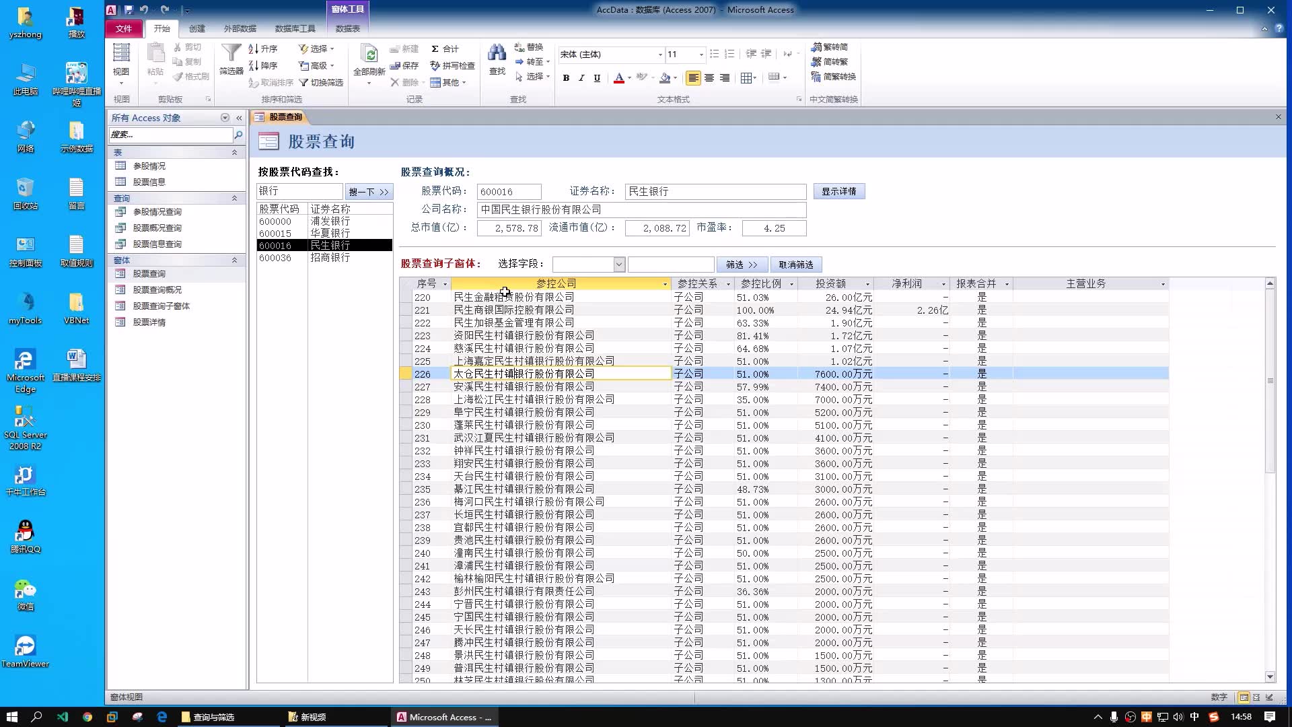Click the save icon in quick access toolbar
The height and width of the screenshot is (727, 1292).
[129, 9]
